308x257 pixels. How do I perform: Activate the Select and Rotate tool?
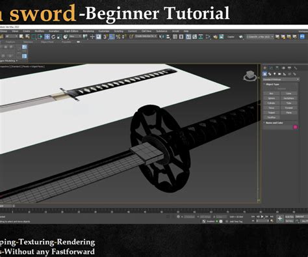(53, 36)
